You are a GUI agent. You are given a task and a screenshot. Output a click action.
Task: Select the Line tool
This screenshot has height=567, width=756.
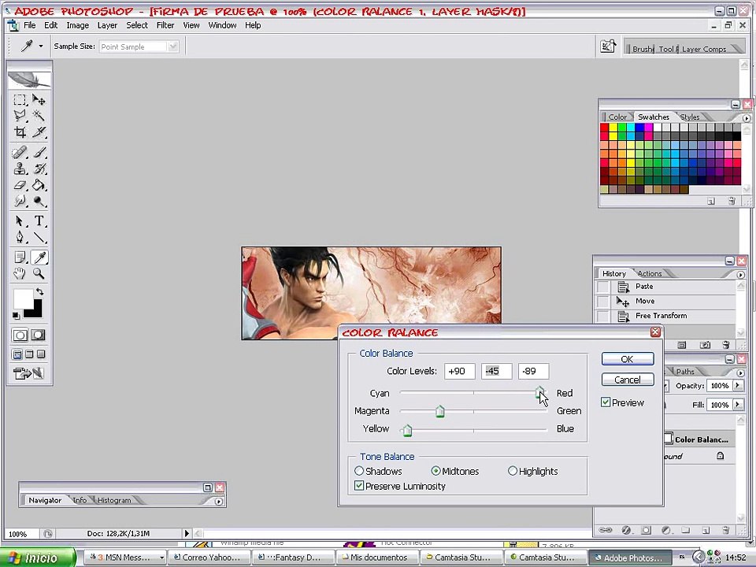[39, 237]
